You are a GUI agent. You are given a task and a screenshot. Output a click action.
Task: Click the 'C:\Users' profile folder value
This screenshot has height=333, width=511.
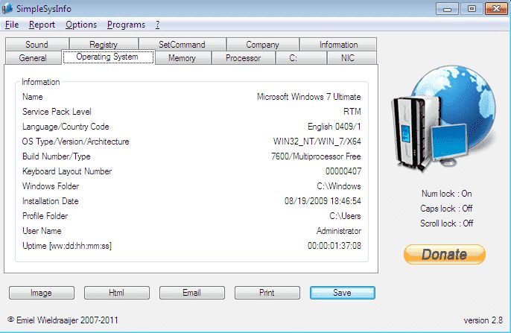(345, 216)
